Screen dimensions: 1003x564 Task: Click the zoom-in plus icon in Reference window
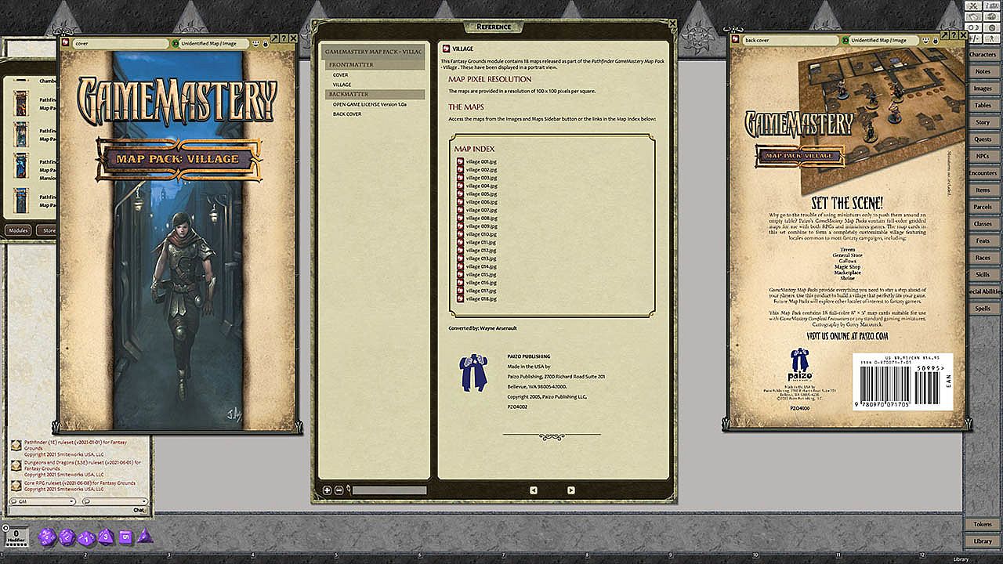coord(328,490)
